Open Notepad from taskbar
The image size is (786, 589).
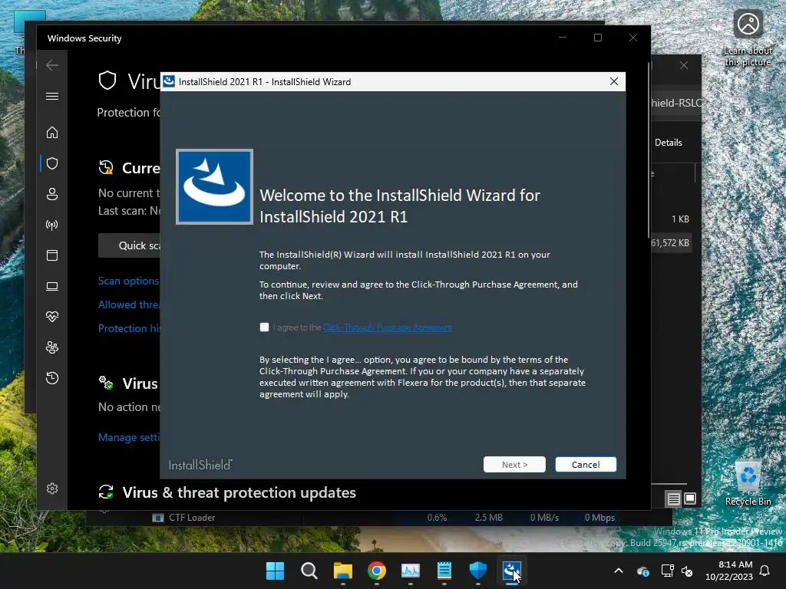point(444,571)
